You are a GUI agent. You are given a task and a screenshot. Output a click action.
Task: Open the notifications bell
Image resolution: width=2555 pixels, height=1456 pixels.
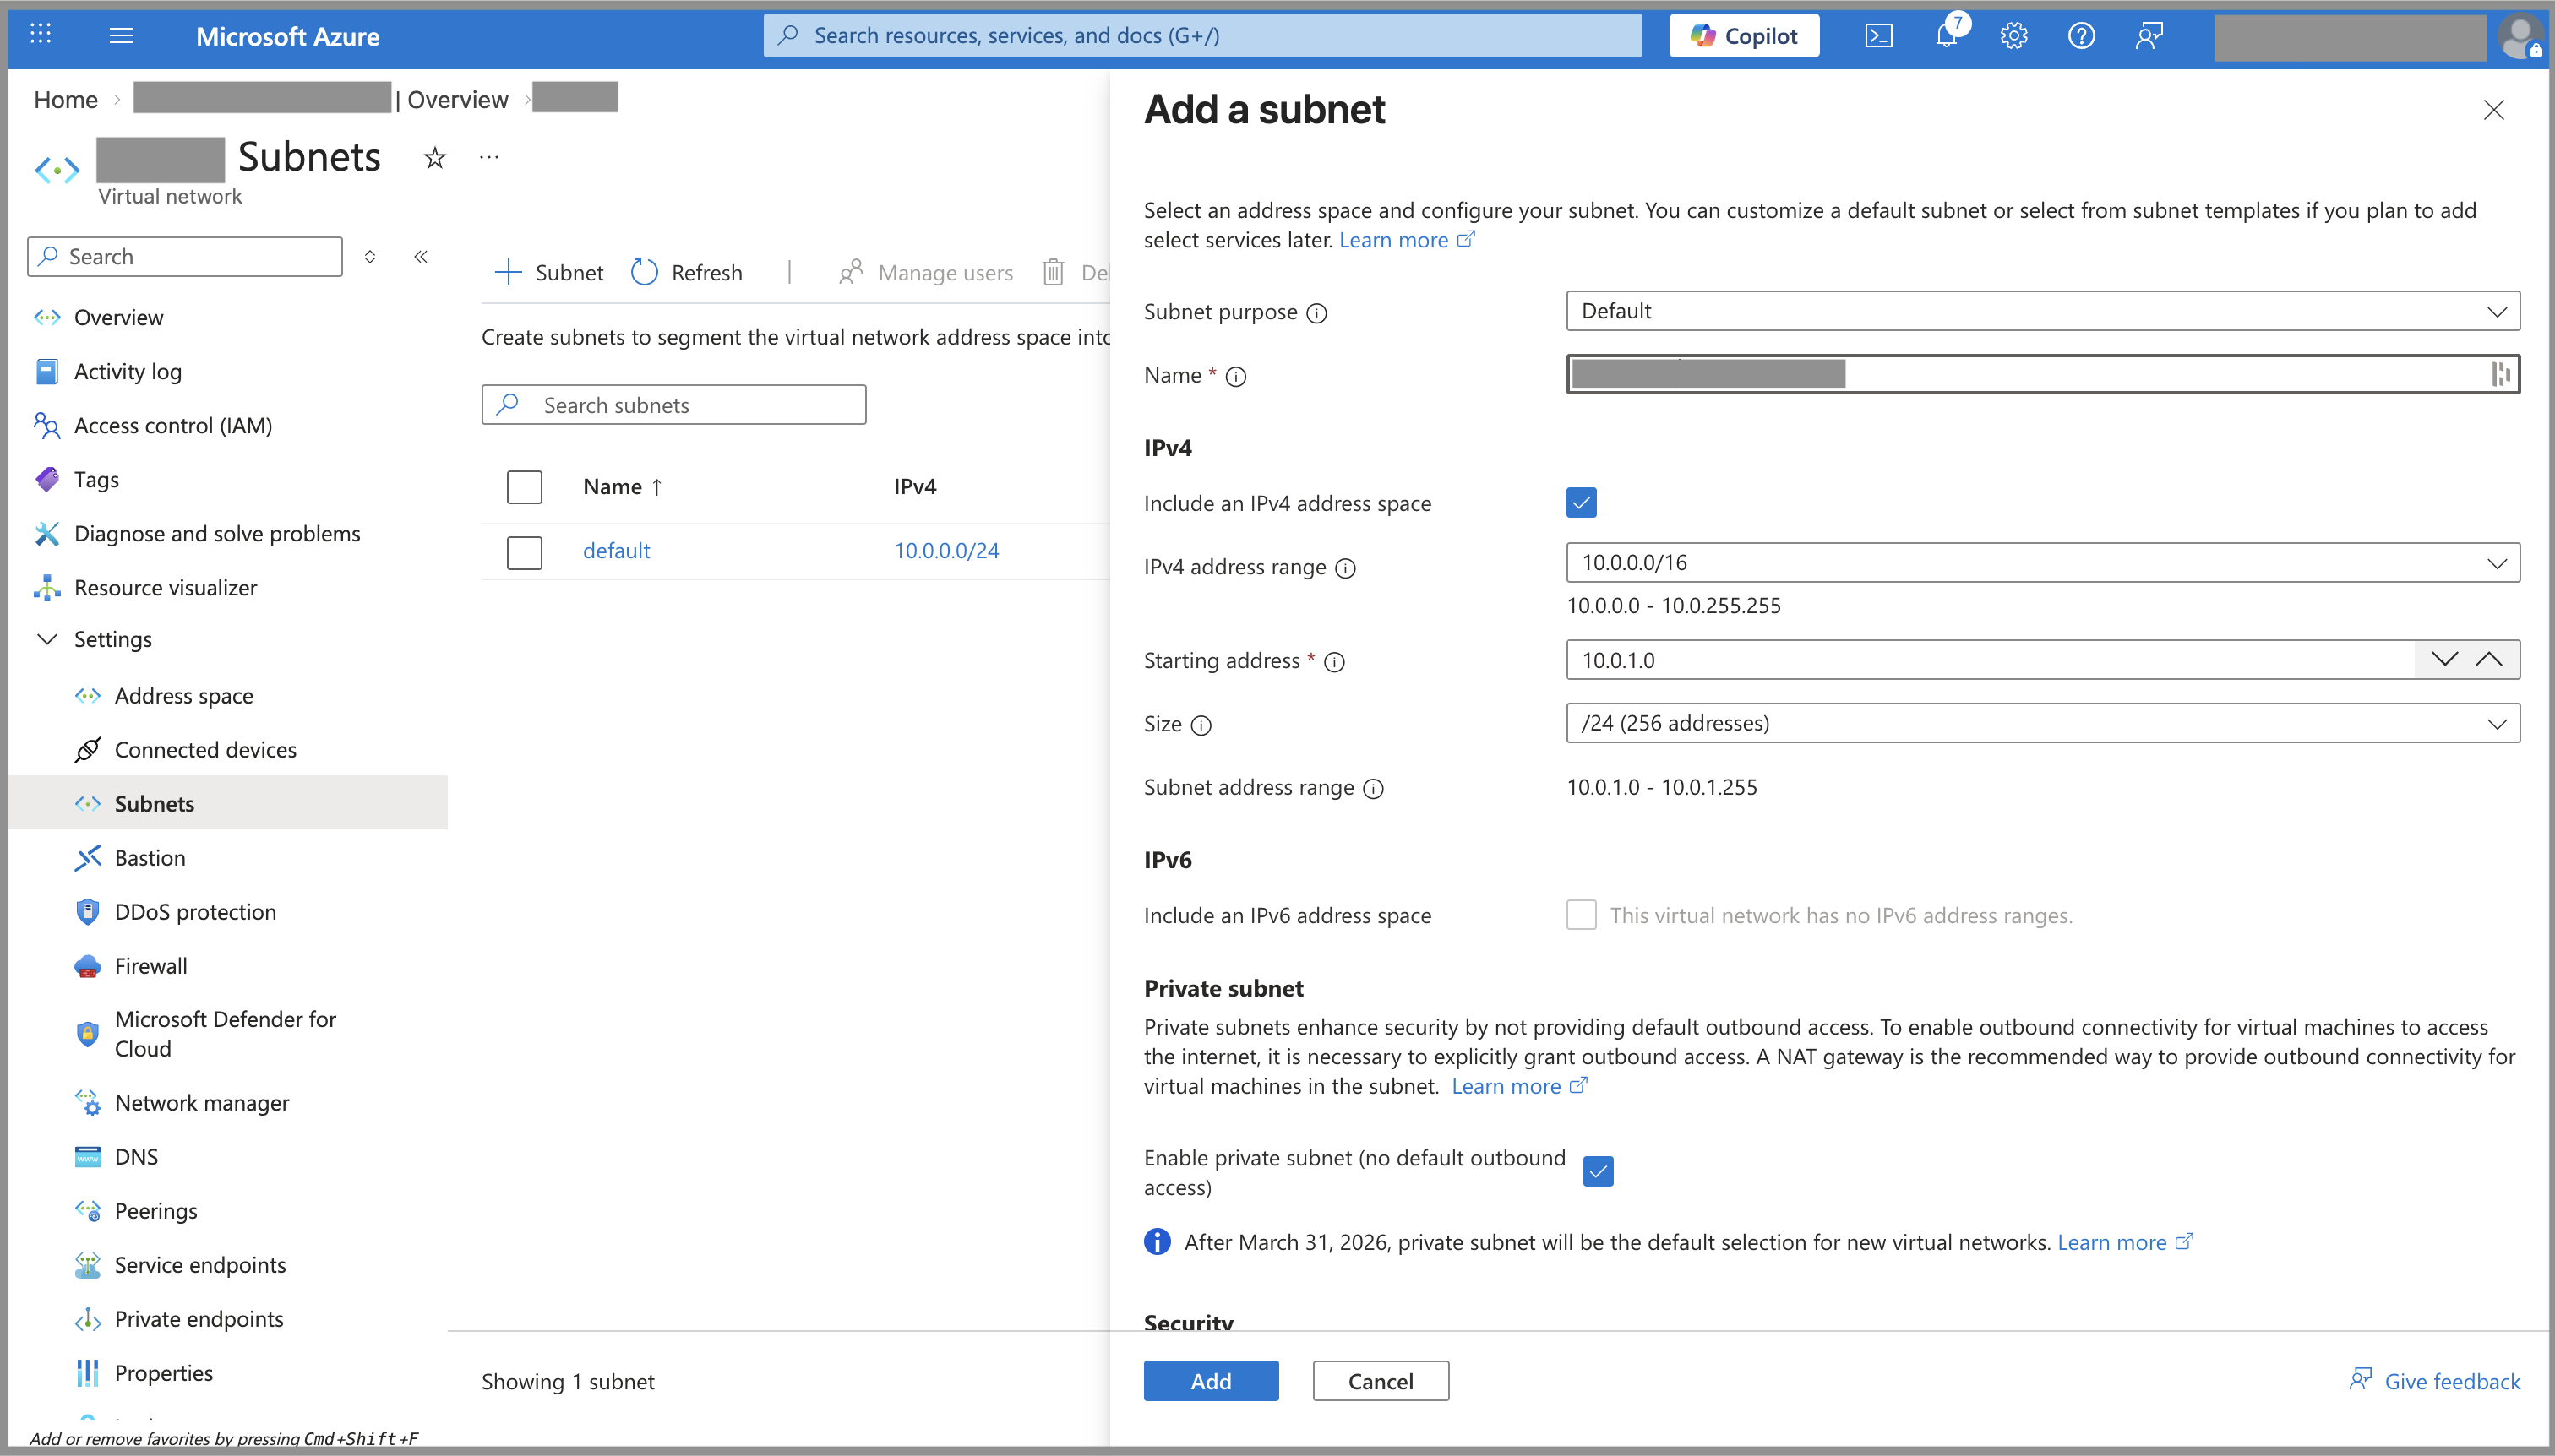pyautogui.click(x=1946, y=36)
